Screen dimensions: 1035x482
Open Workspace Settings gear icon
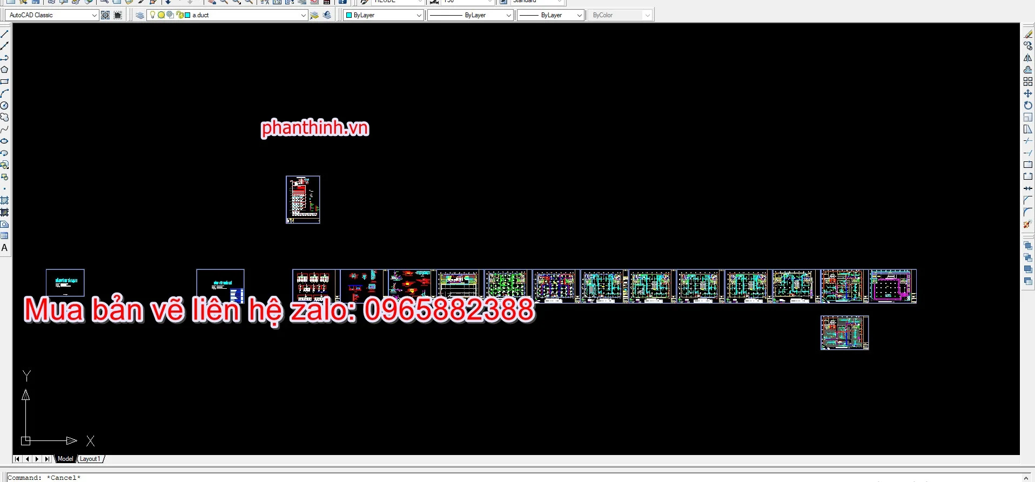click(x=105, y=15)
